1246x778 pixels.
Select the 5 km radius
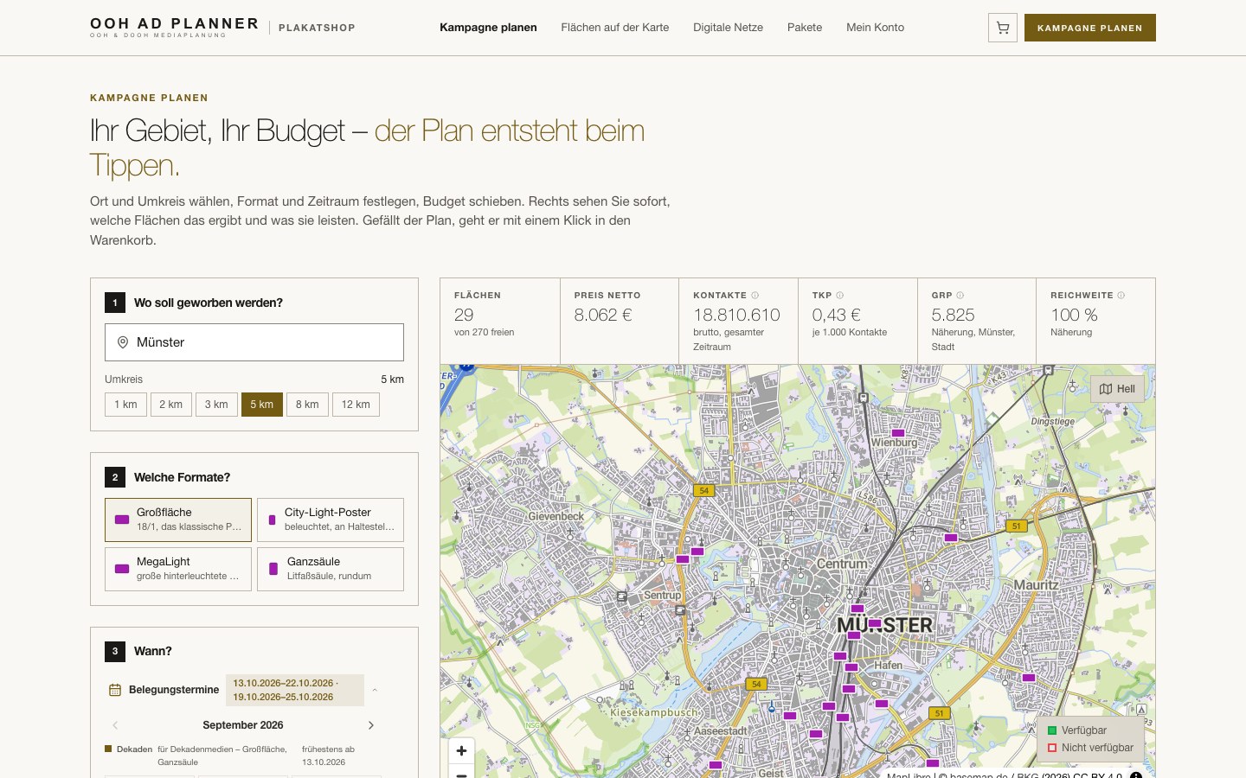click(x=262, y=405)
